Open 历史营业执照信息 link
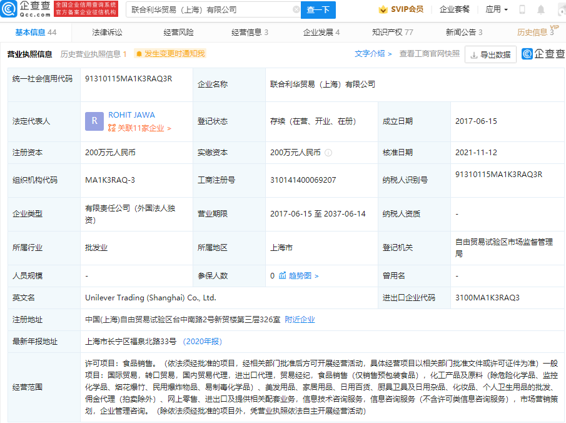 point(93,54)
